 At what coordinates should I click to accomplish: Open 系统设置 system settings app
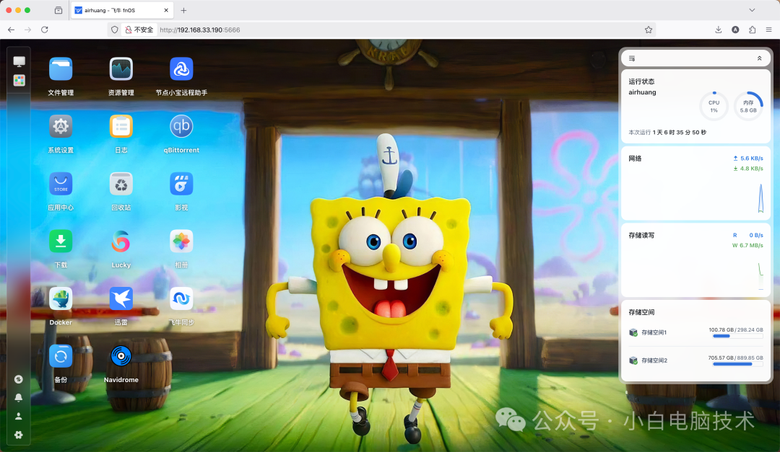[61, 127]
